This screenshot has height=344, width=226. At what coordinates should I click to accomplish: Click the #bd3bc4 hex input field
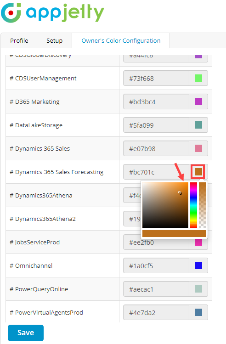pyautogui.click(x=156, y=102)
